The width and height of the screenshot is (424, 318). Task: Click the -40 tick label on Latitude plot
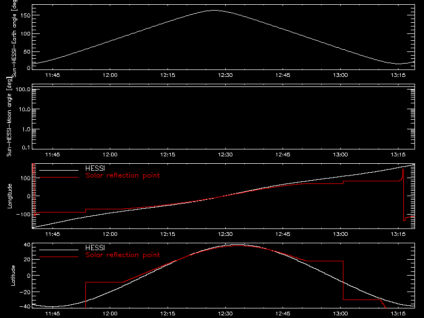click(25, 307)
